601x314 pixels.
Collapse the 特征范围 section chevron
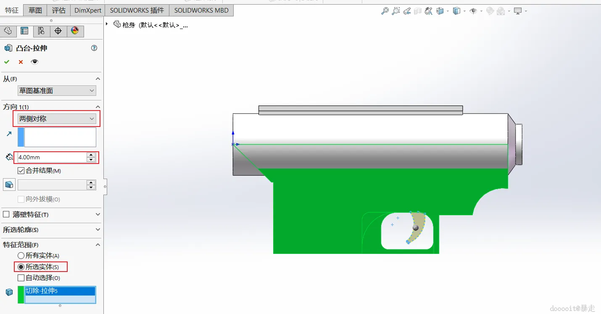[98, 245]
